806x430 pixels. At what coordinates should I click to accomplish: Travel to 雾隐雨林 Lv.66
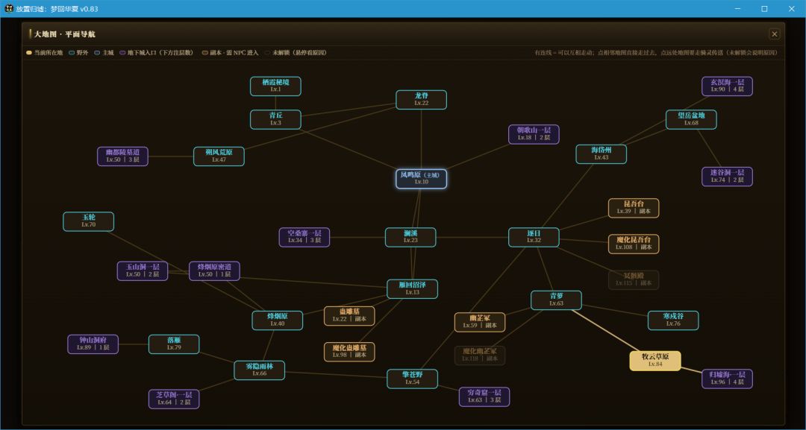[x=260, y=370]
